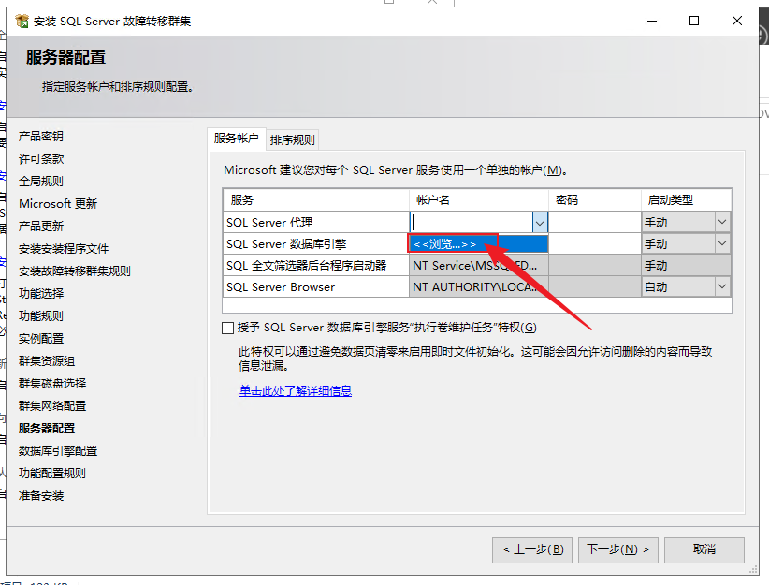Click the Microsoft 更新 step in sidebar

[58, 204]
